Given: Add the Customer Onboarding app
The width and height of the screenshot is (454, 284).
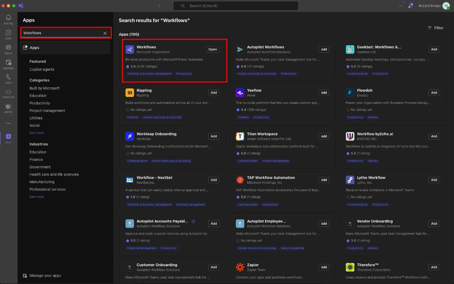Looking at the screenshot, I should pyautogui.click(x=214, y=267).
